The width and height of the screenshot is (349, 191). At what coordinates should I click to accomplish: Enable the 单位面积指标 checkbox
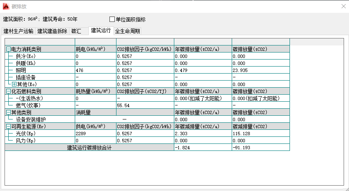(112, 19)
